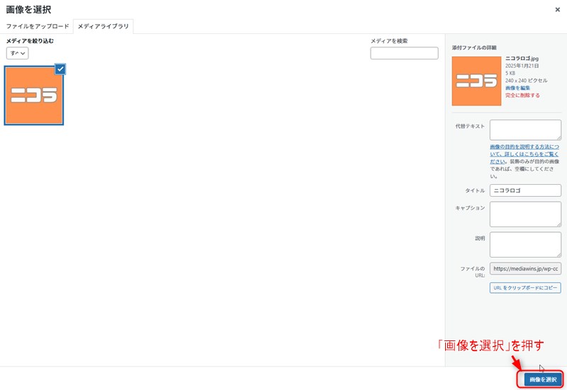Select the ファイルの URL field
Image resolution: width=567 pixels, height=390 pixels.
525,269
